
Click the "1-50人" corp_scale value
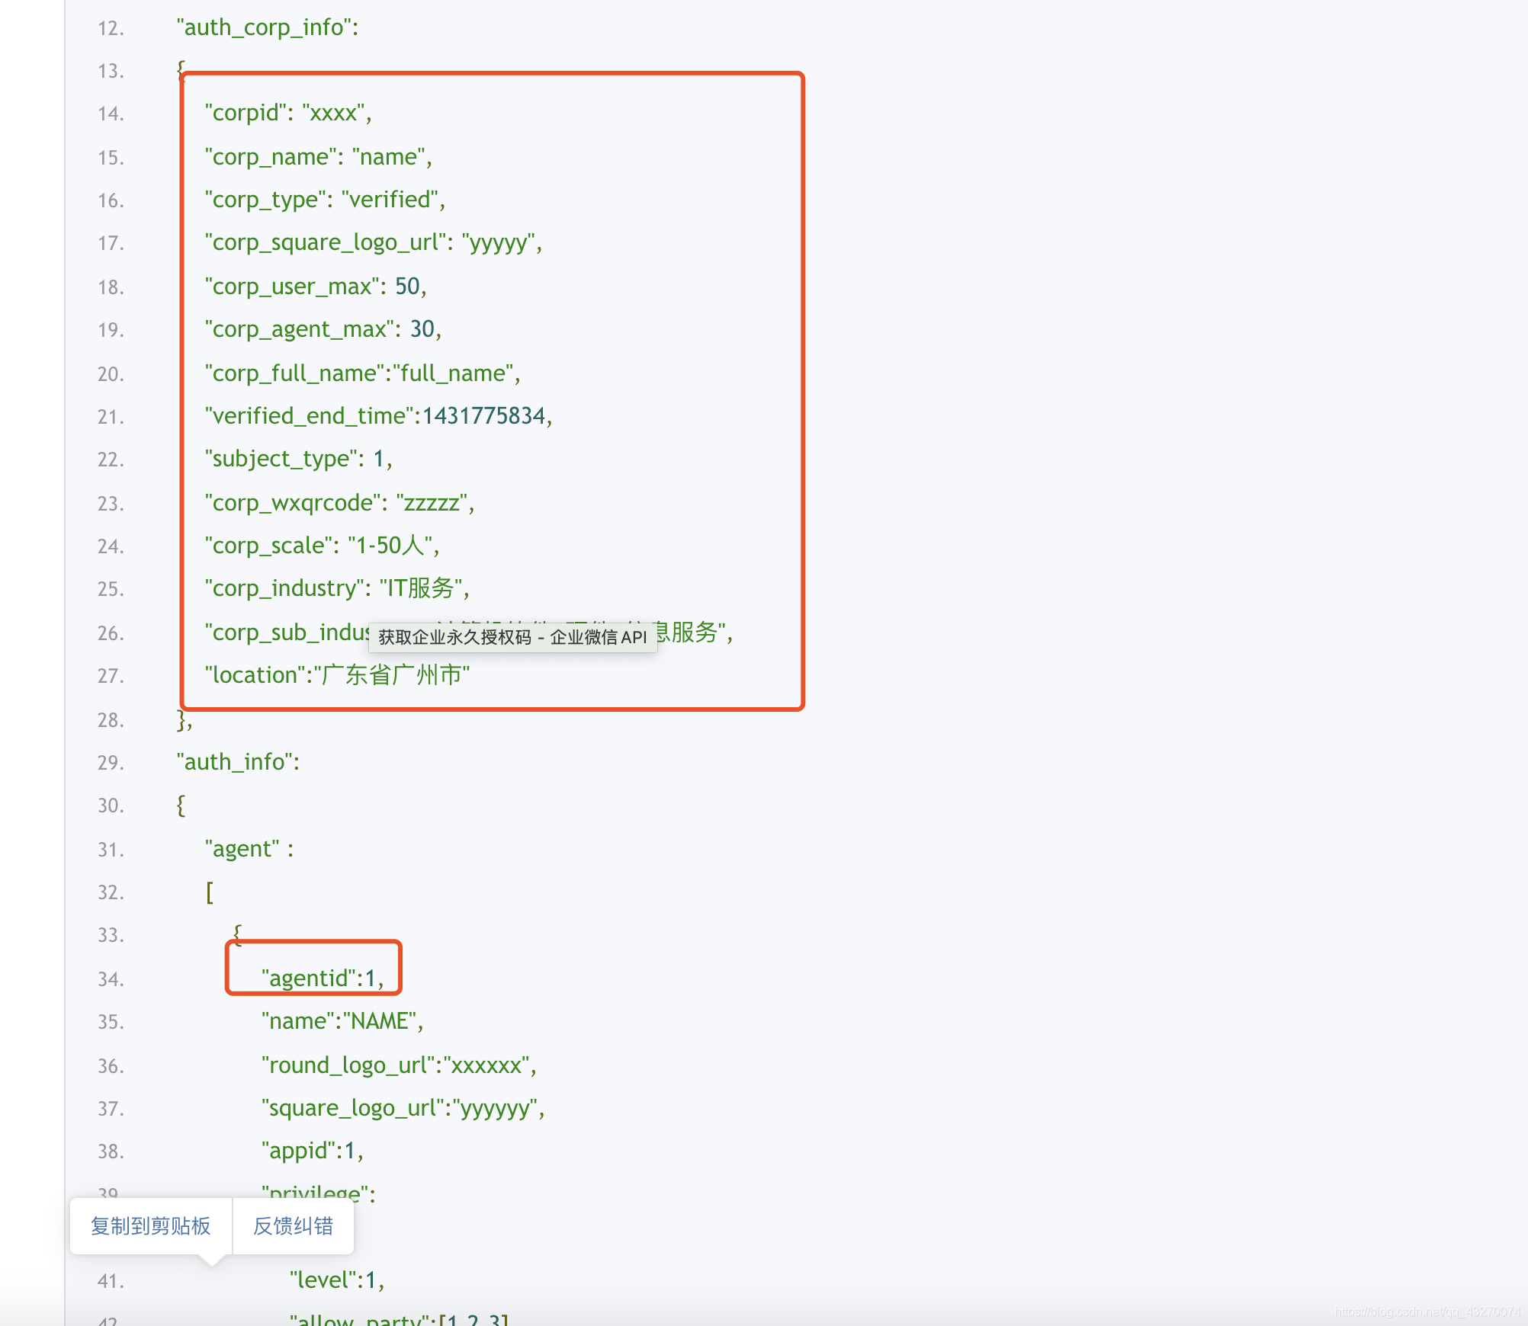coord(390,546)
